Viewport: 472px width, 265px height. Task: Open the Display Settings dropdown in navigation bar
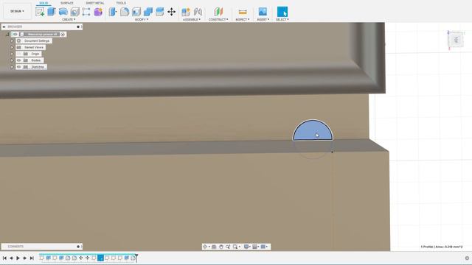[x=247, y=247]
